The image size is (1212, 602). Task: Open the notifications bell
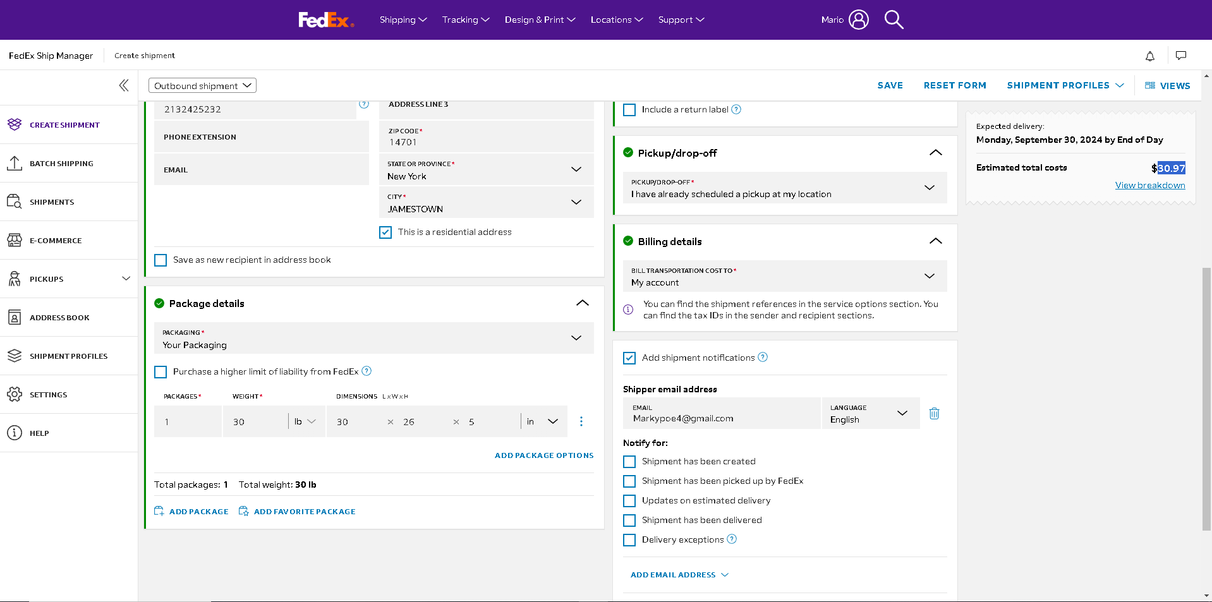[1150, 56]
